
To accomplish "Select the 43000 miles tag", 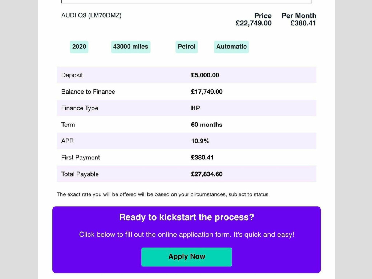I will click(130, 46).
